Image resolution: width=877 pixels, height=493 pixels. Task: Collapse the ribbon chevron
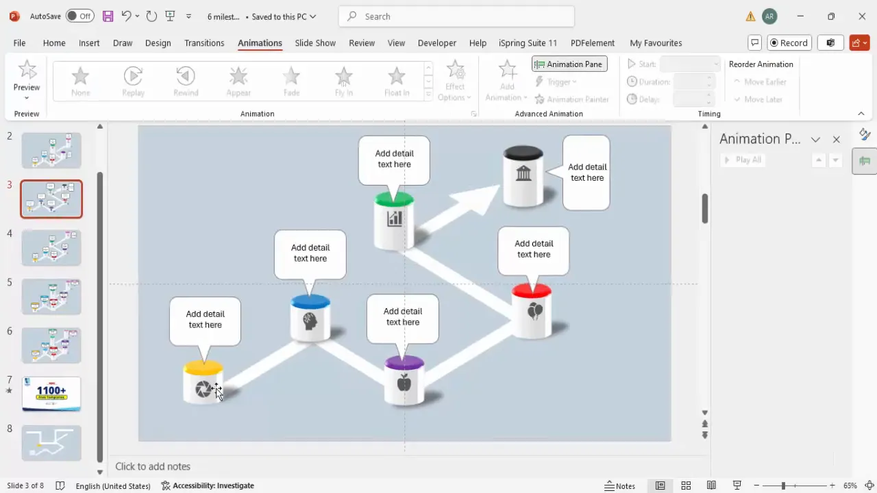point(861,114)
